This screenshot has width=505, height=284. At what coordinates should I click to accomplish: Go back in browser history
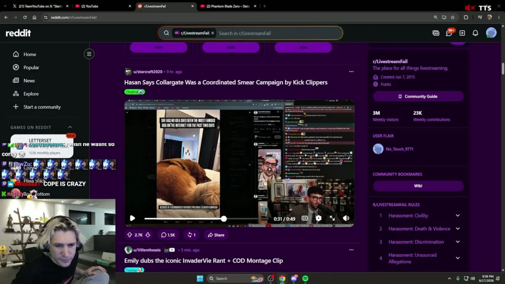pyautogui.click(x=6, y=17)
